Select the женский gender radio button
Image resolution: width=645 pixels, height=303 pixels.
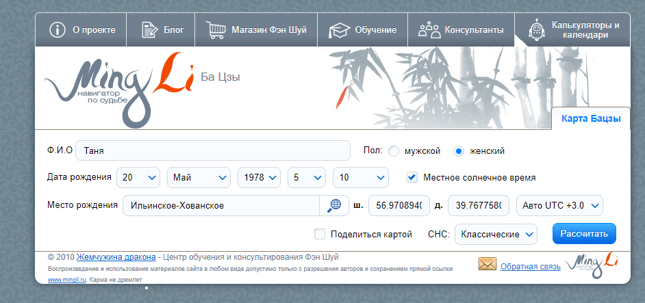click(x=459, y=151)
